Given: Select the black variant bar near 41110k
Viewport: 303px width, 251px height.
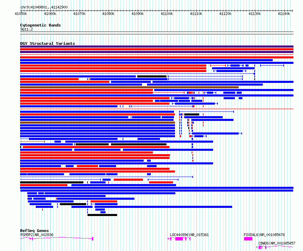Looking at the screenshot, I should (x=191, y=114).
